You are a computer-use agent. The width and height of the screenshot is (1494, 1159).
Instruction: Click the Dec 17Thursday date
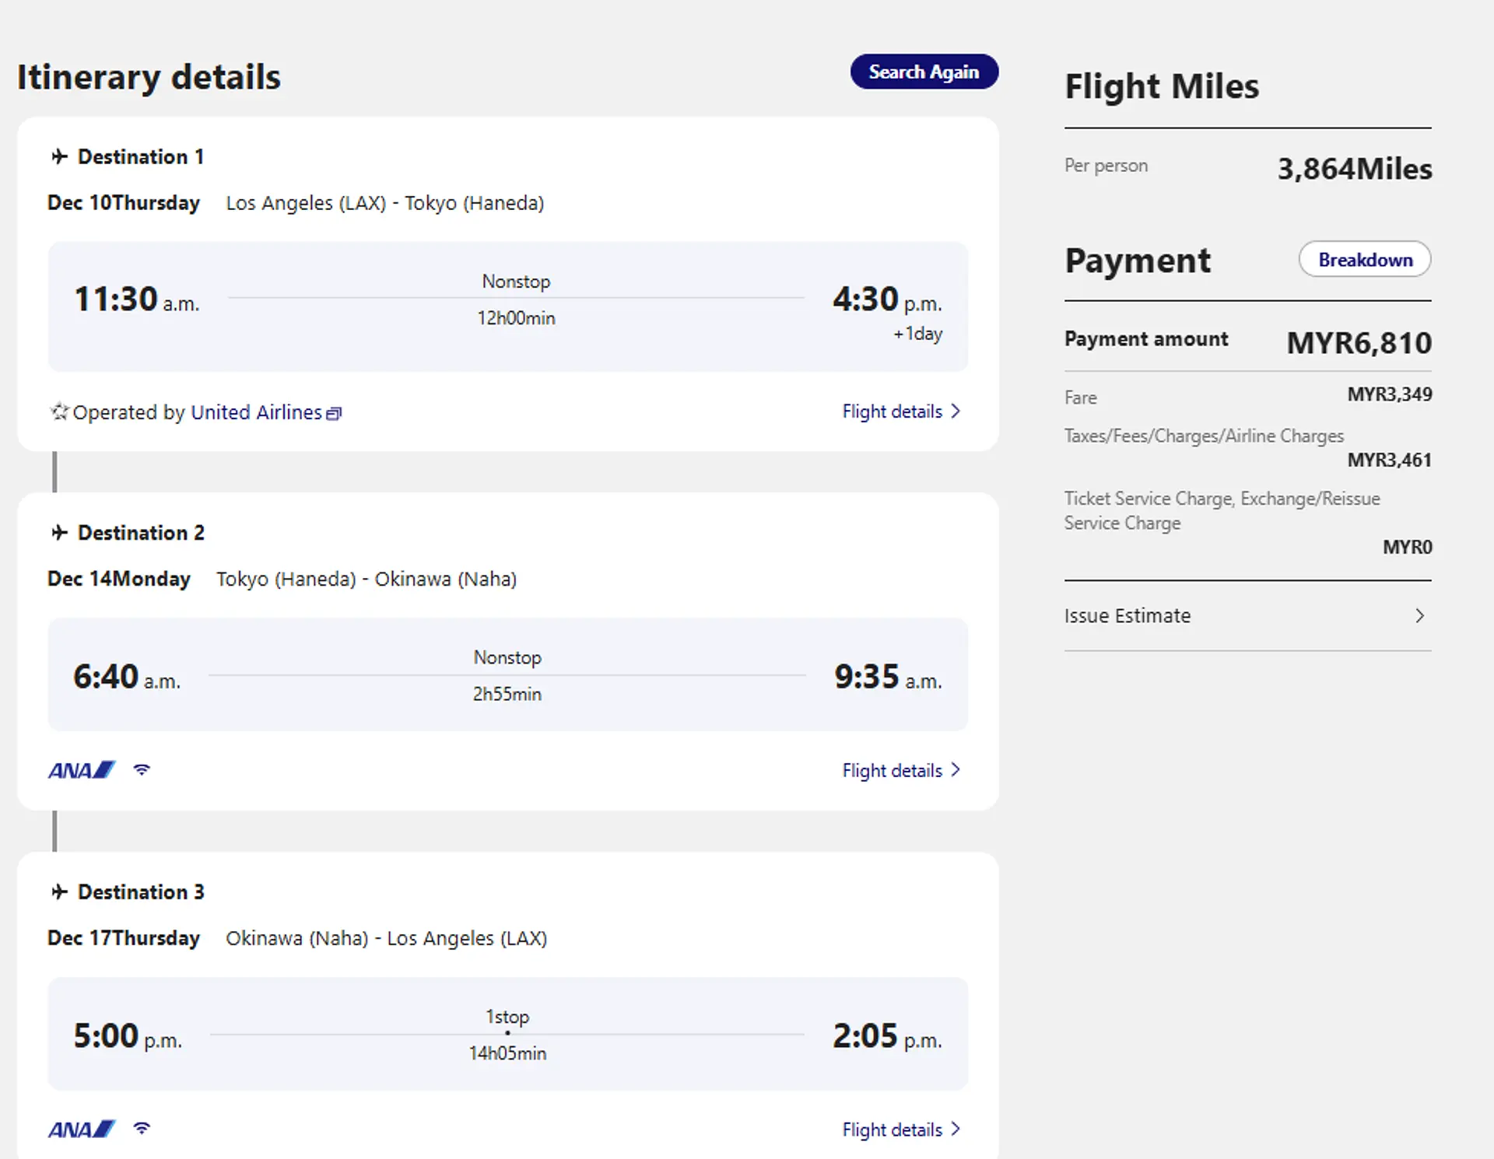(124, 939)
